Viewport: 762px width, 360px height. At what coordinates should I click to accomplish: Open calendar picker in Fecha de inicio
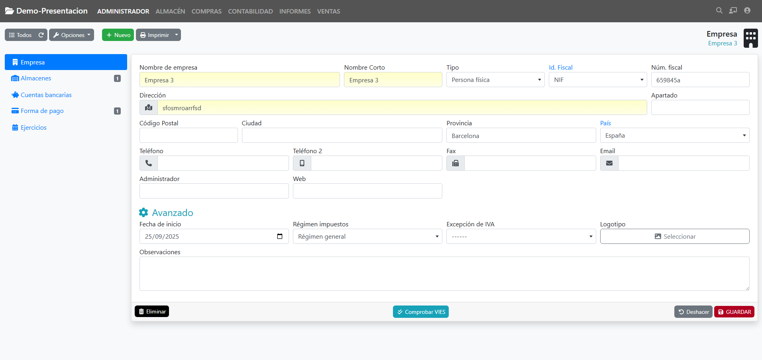(280, 236)
